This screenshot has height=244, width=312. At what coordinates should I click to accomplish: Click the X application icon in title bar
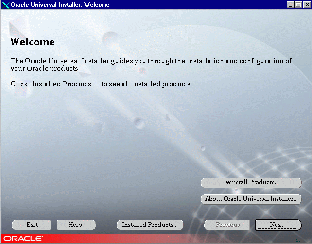[6, 5]
